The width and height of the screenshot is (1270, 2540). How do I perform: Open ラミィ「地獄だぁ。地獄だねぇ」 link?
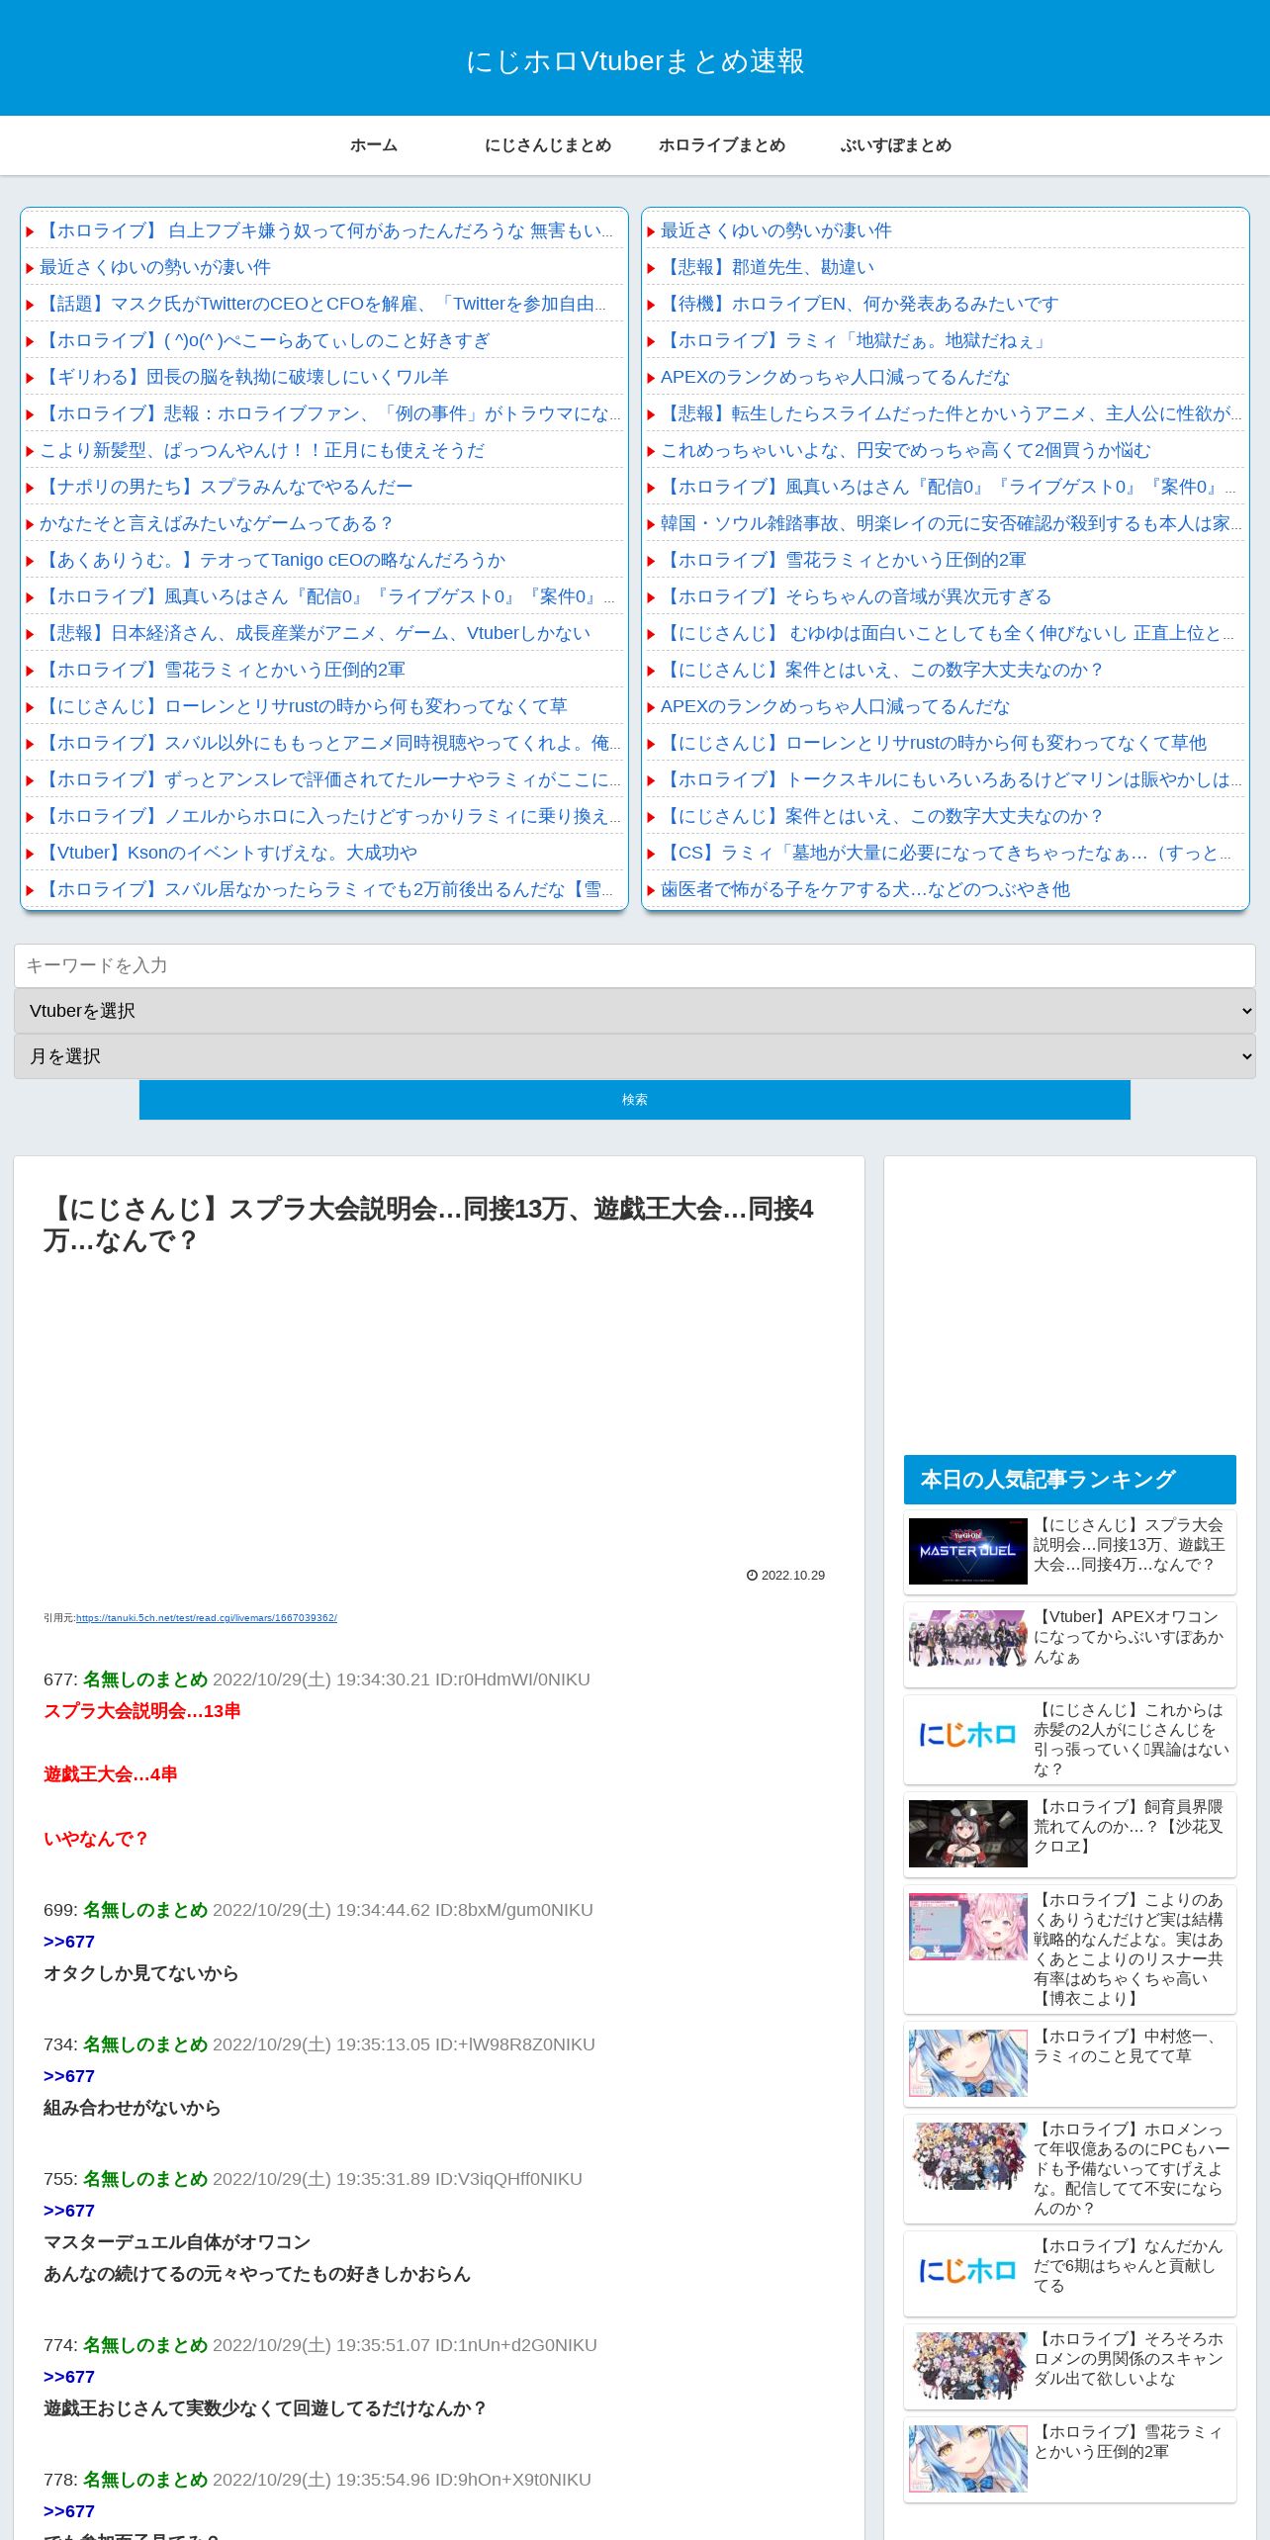(855, 340)
